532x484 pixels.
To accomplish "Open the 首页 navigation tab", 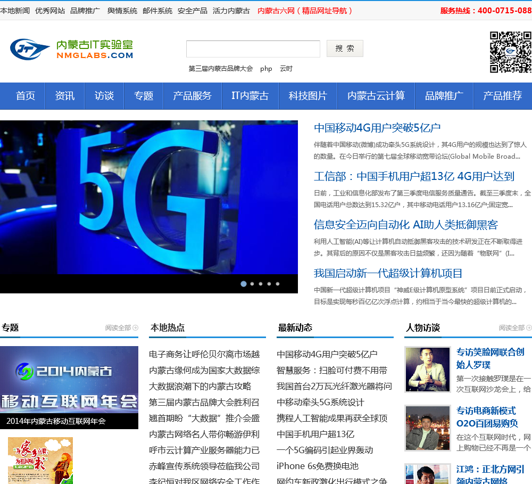I will (26, 96).
